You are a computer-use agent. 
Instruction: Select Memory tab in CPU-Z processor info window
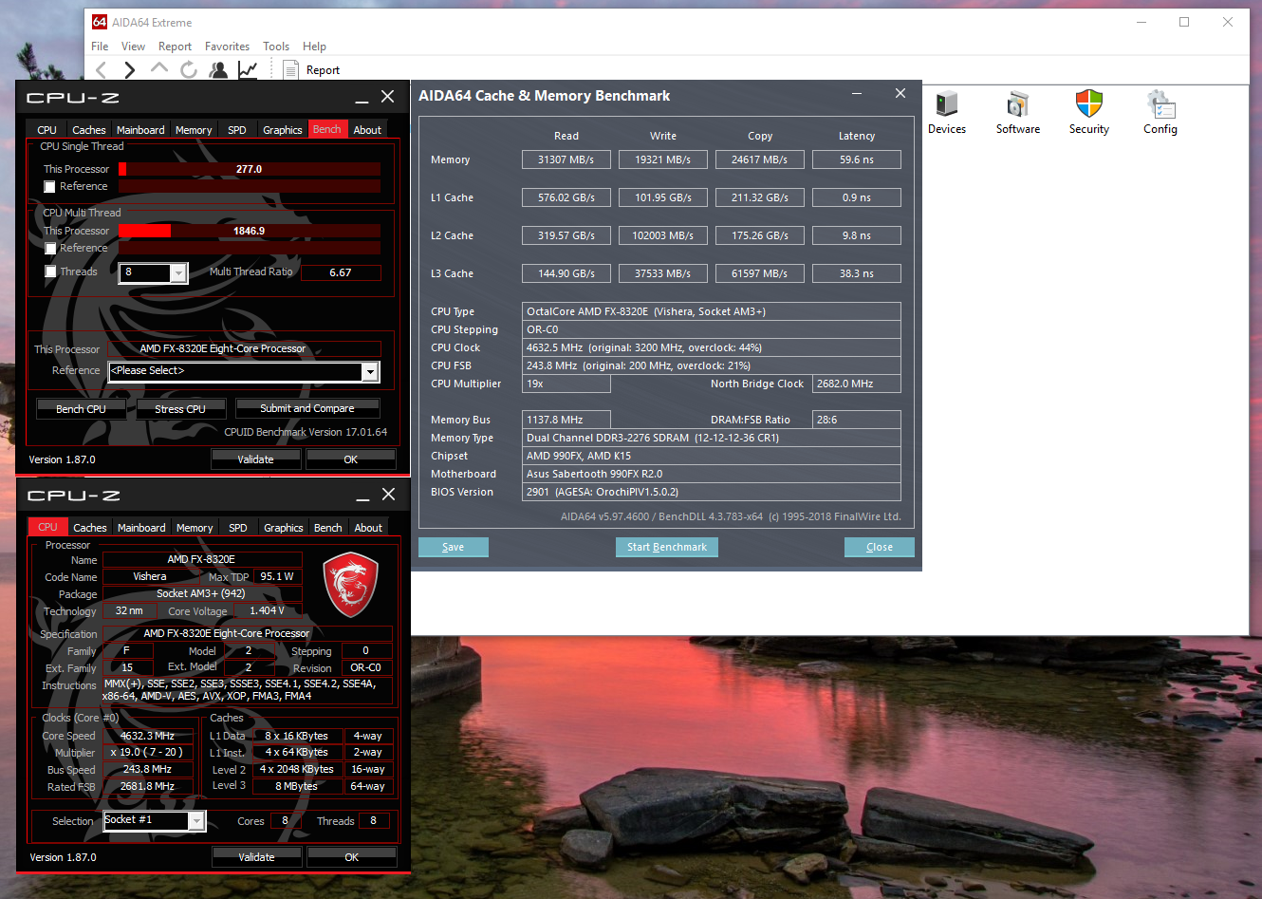(x=195, y=528)
